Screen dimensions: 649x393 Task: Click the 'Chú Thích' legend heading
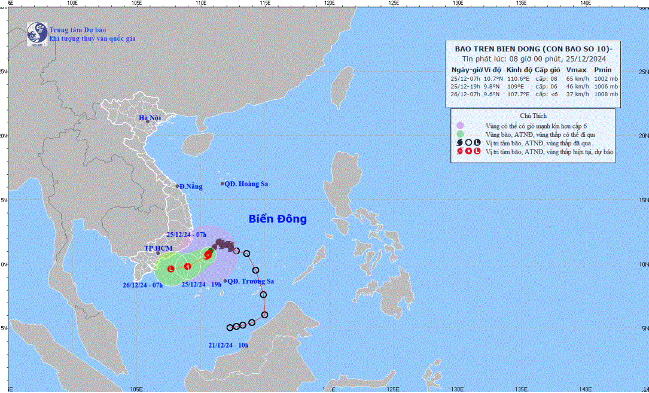532,115
